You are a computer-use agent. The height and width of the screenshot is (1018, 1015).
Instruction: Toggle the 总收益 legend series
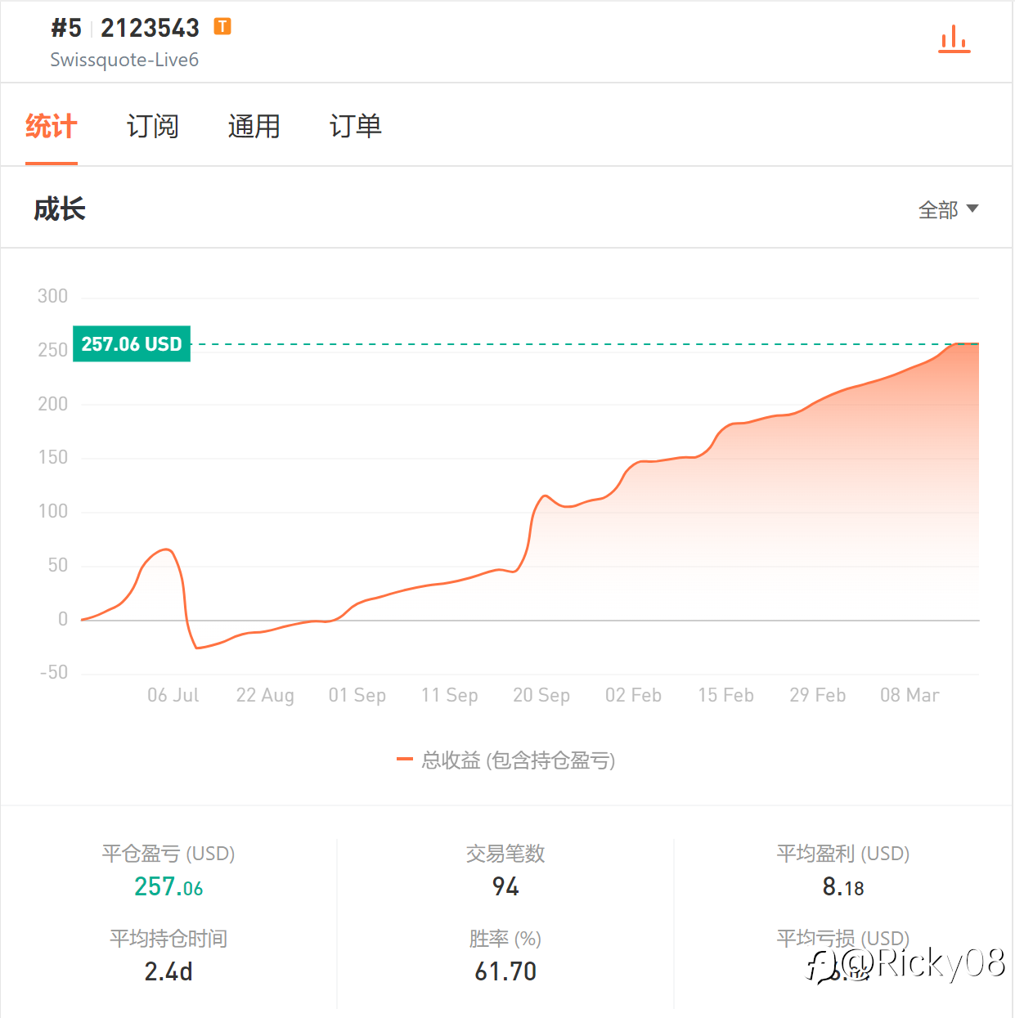[518, 760]
